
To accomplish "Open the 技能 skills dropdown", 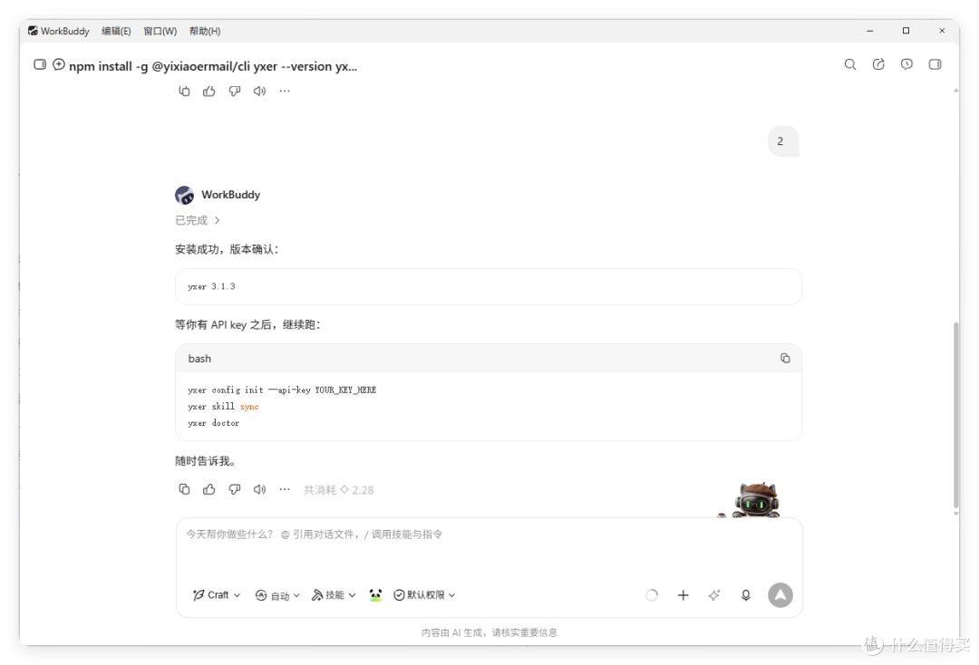I will tap(334, 595).
